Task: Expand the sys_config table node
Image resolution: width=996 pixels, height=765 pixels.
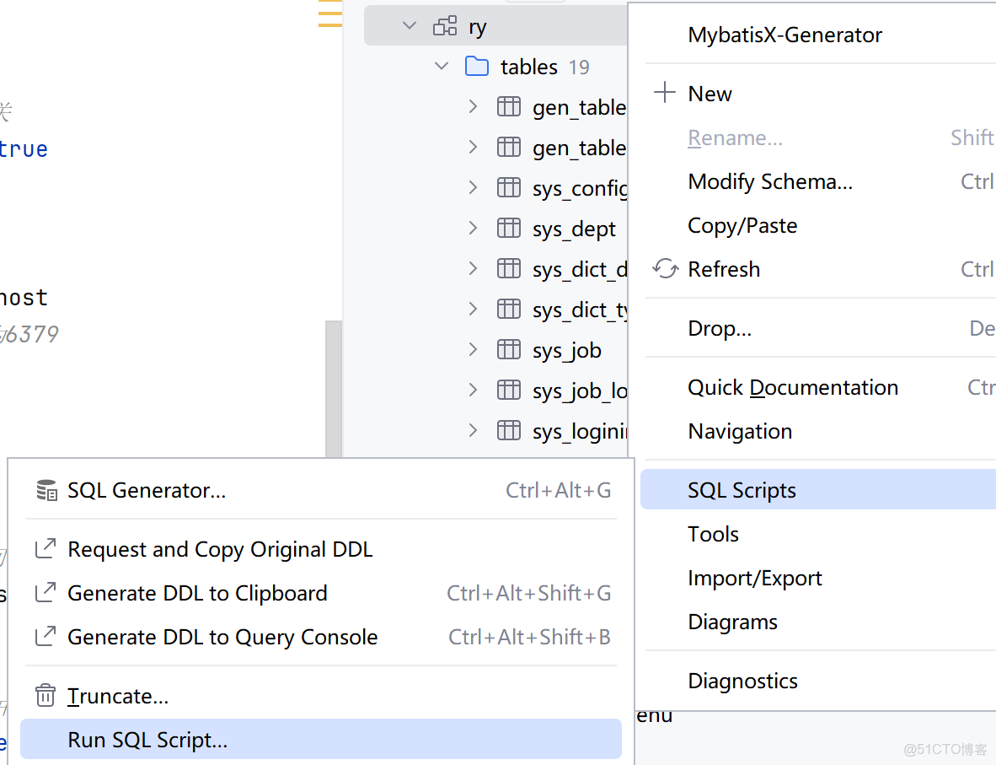Action: pos(473,187)
